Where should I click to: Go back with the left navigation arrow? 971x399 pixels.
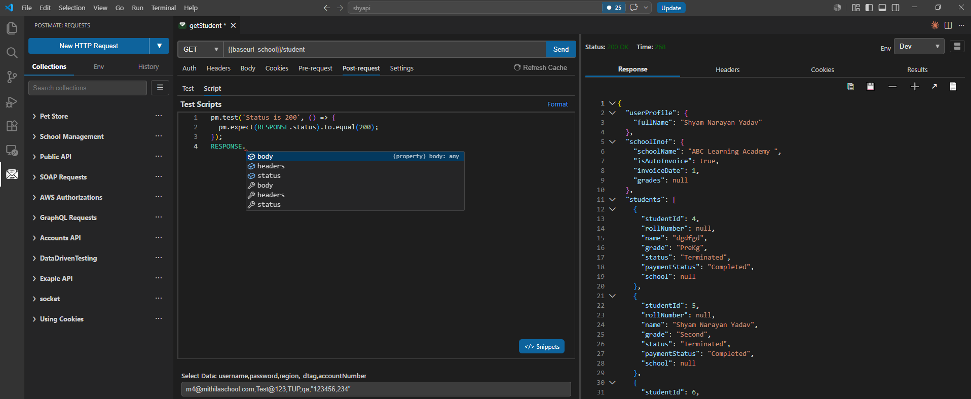coord(327,8)
